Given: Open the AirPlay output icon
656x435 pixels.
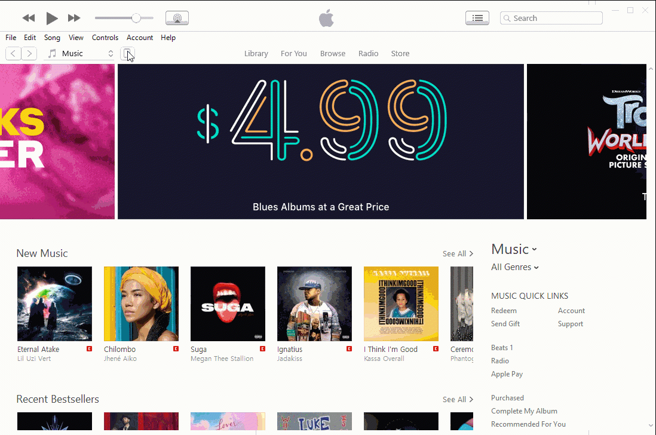Looking at the screenshot, I should point(177,18).
